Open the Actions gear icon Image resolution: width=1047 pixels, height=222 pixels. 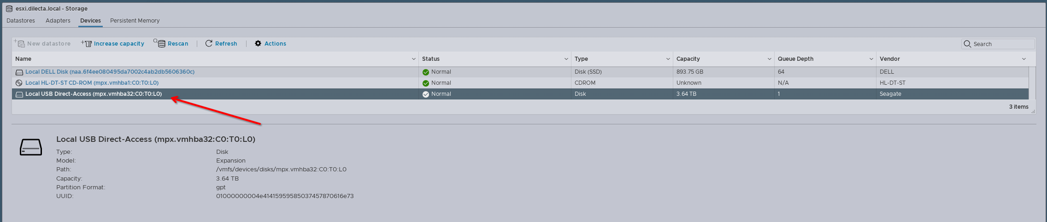tap(258, 43)
